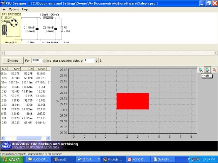Select the 3mH inductor symbol
The width and height of the screenshot is (218, 163).
tap(48, 18)
